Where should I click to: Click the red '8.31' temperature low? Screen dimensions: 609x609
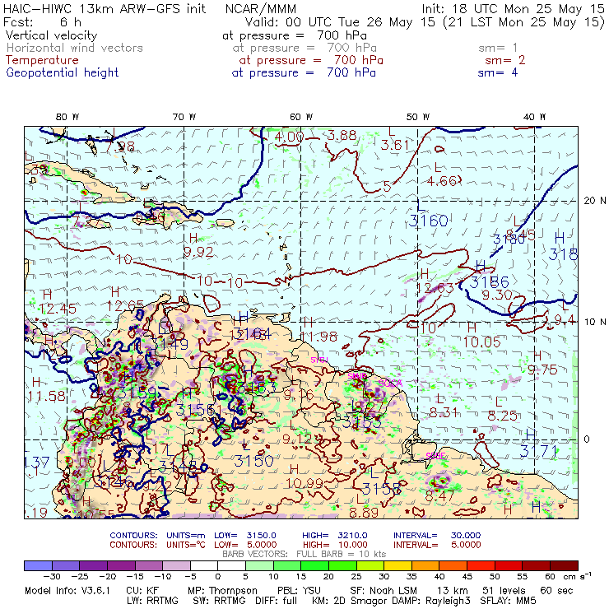(444, 412)
